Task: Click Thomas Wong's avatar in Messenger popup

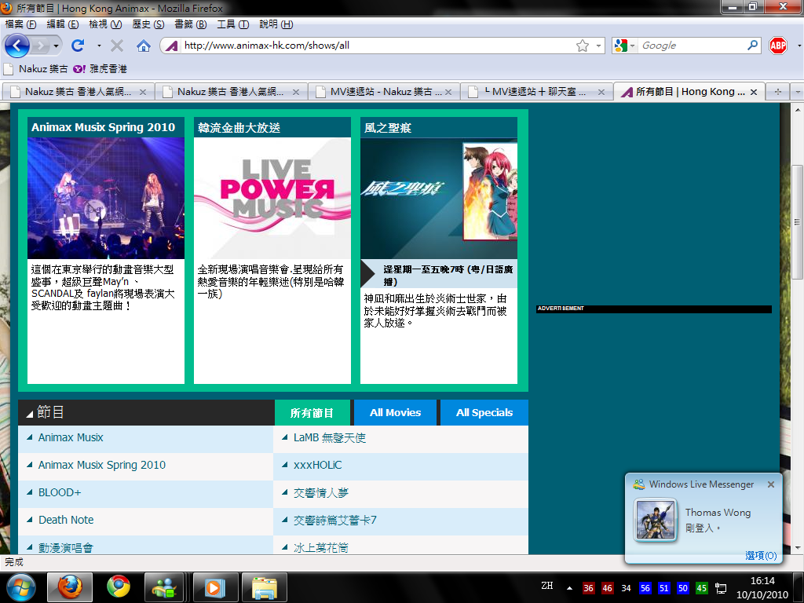Action: pyautogui.click(x=655, y=521)
